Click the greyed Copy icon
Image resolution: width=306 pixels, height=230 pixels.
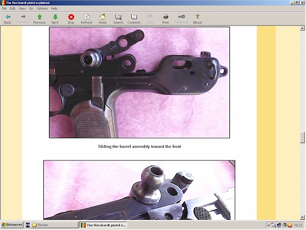pyautogui.click(x=150, y=17)
